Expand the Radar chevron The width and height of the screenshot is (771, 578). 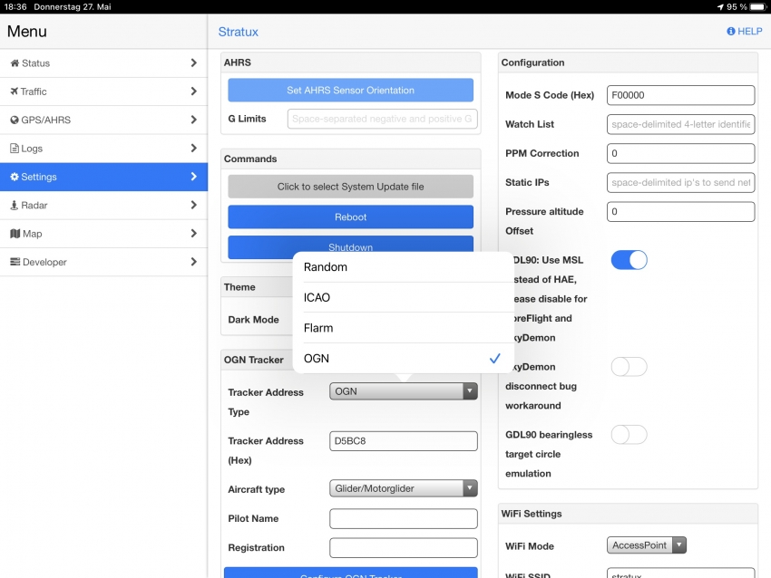194,206
